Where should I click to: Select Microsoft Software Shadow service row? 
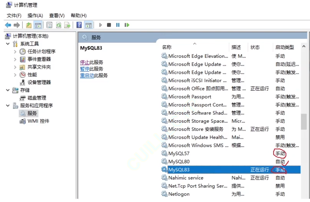coord(231,113)
